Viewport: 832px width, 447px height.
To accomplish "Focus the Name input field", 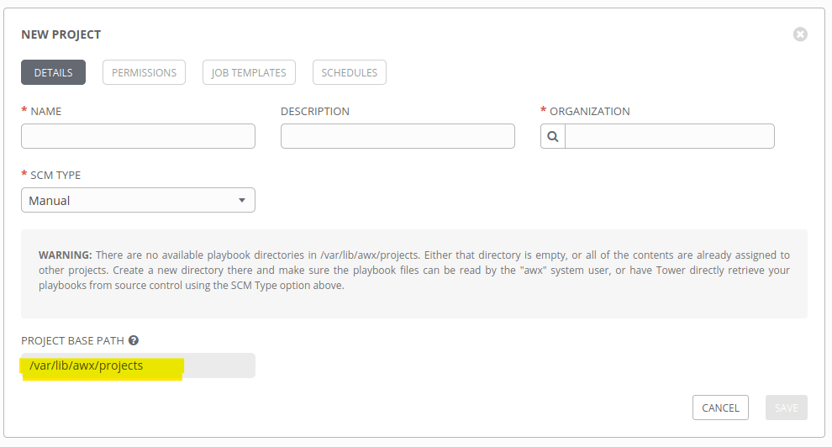I will [138, 136].
